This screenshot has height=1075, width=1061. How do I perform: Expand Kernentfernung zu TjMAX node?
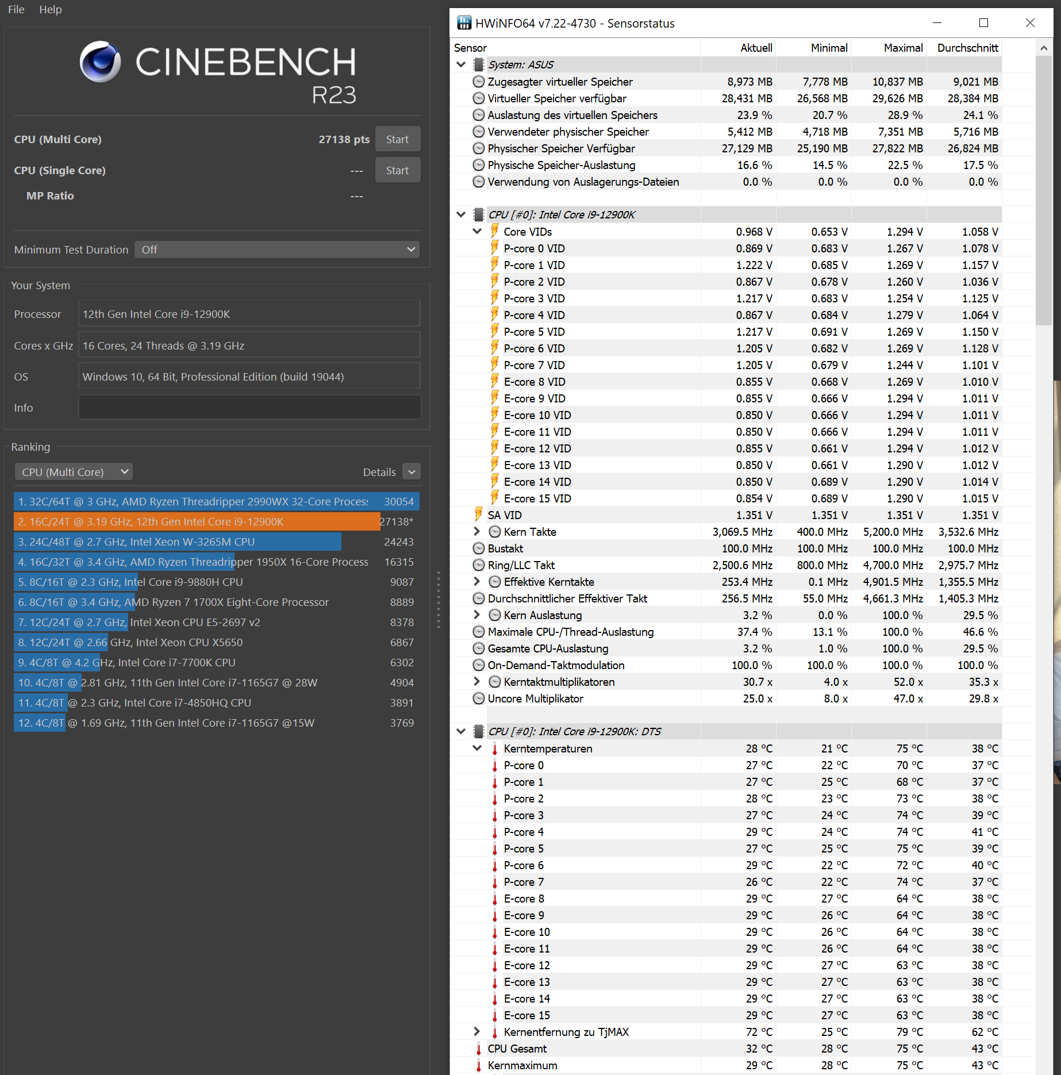(477, 1032)
